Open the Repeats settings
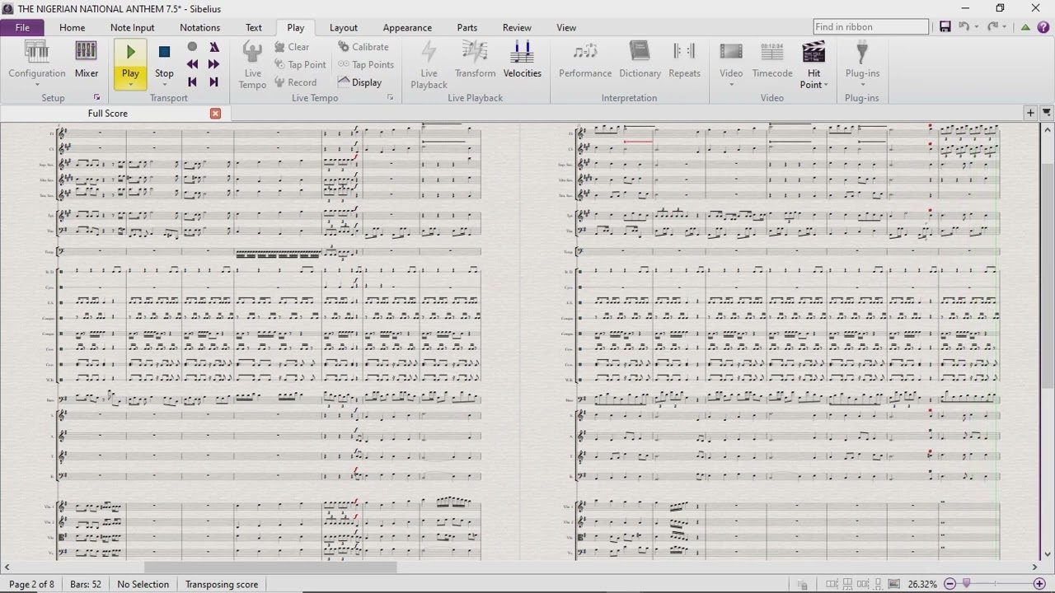 (684, 59)
